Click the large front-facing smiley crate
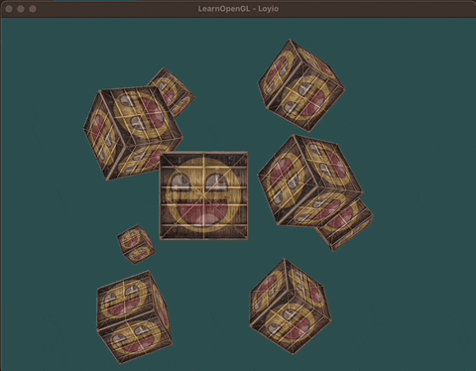This screenshot has width=476, height=371. (204, 196)
